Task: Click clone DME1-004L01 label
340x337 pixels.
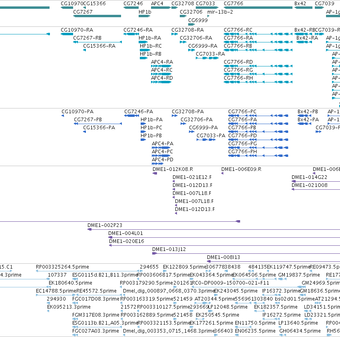Action: 125,233
